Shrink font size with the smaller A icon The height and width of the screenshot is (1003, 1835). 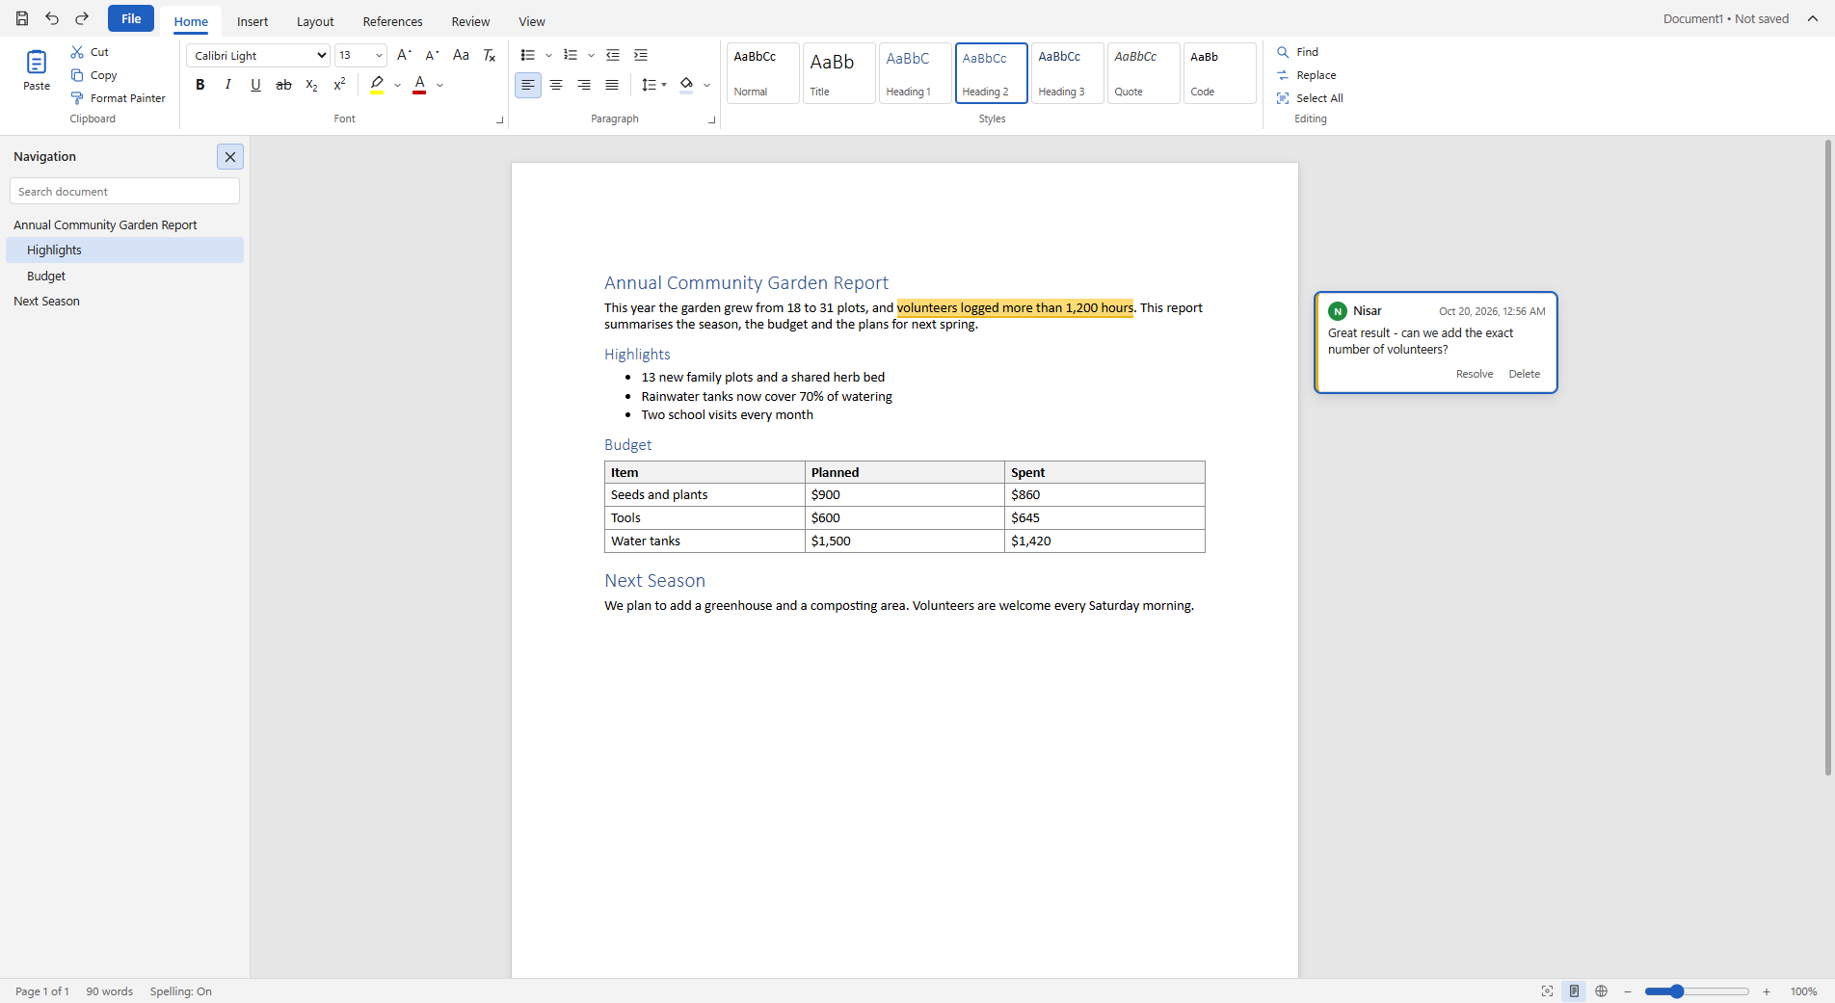tap(432, 55)
